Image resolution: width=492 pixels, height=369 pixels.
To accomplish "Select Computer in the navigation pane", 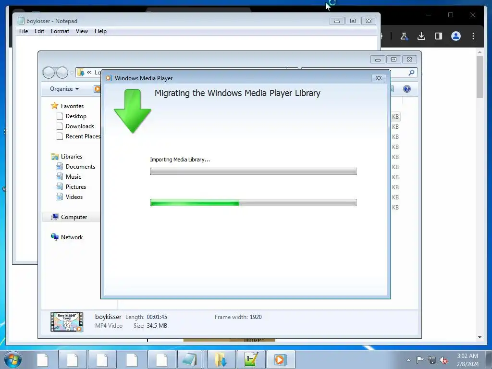I will point(74,217).
